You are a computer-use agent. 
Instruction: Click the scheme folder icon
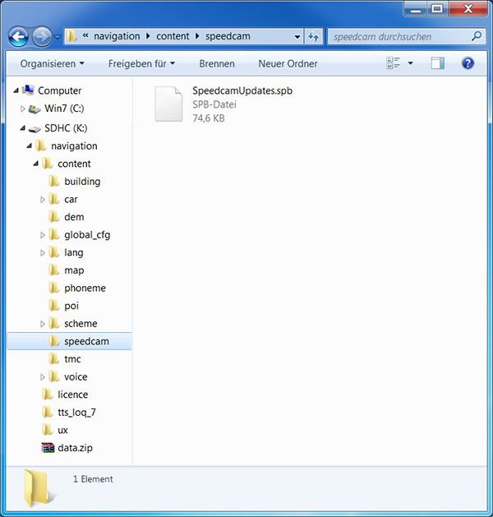point(53,324)
